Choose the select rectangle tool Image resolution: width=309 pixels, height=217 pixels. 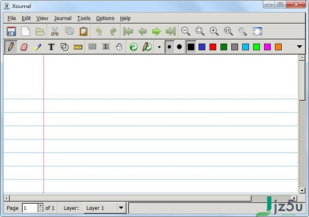pyautogui.click(x=92, y=47)
